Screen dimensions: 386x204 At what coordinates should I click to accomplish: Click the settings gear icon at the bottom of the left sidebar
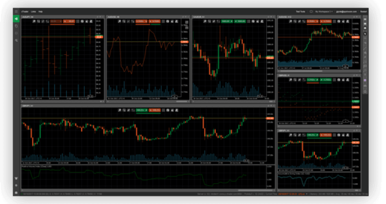click(x=16, y=185)
